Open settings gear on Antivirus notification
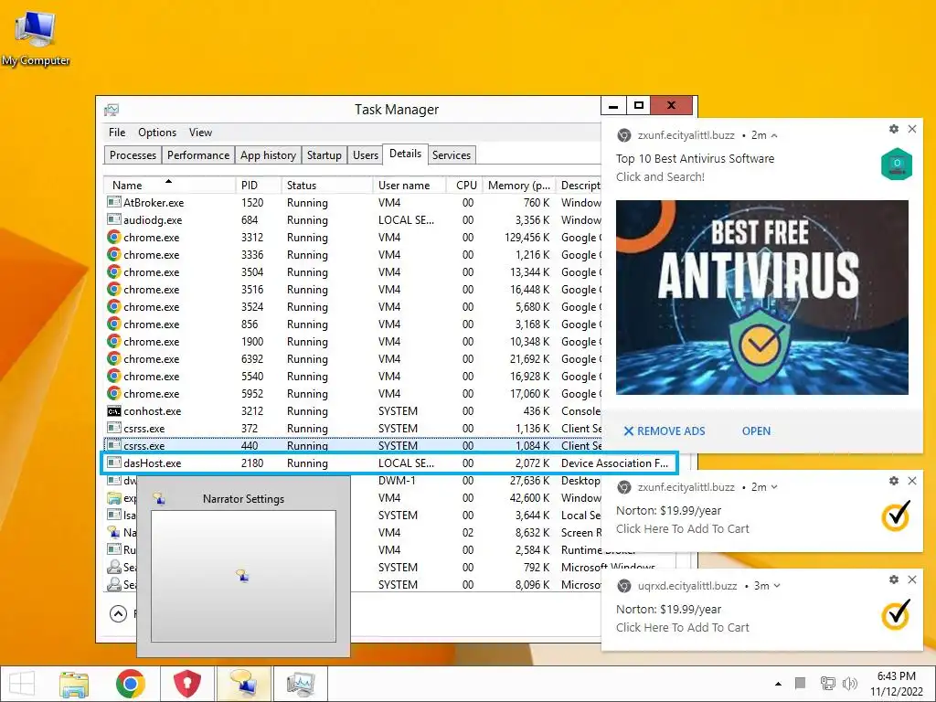 coord(894,129)
